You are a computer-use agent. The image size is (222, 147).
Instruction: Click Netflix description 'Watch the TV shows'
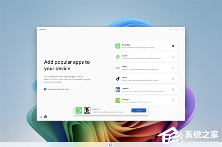tap(140, 69)
